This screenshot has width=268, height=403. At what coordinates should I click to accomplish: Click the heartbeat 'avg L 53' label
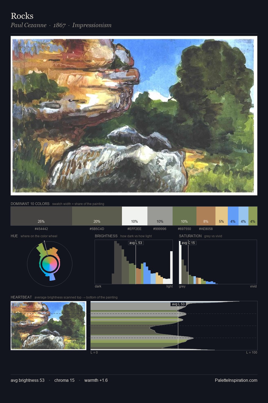click(x=178, y=304)
